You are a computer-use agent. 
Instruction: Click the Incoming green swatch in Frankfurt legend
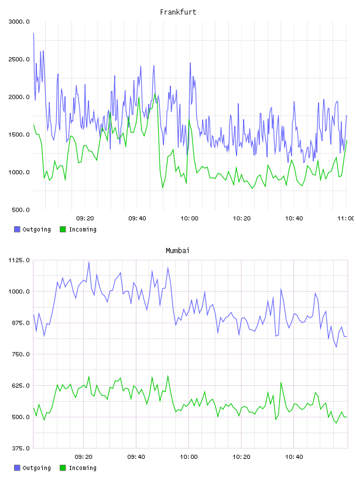[x=63, y=229]
